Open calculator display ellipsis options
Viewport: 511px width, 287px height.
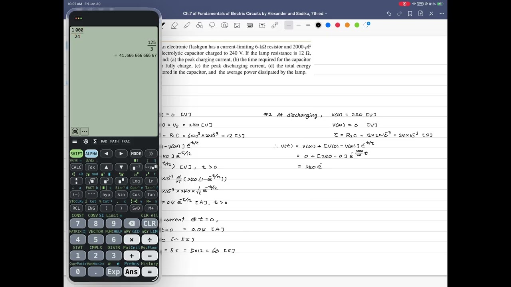84,131
